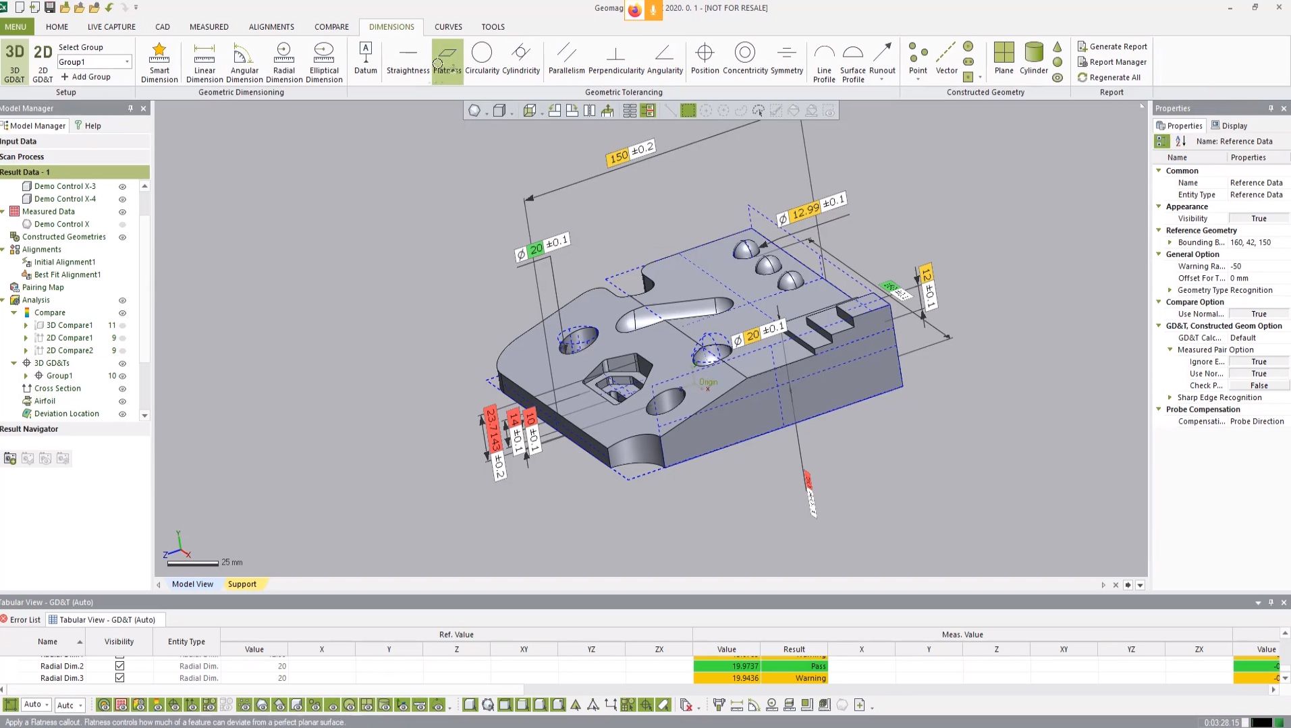Toggle visibility of Measured Data
Screen dimensions: 1291x728
pos(122,212)
